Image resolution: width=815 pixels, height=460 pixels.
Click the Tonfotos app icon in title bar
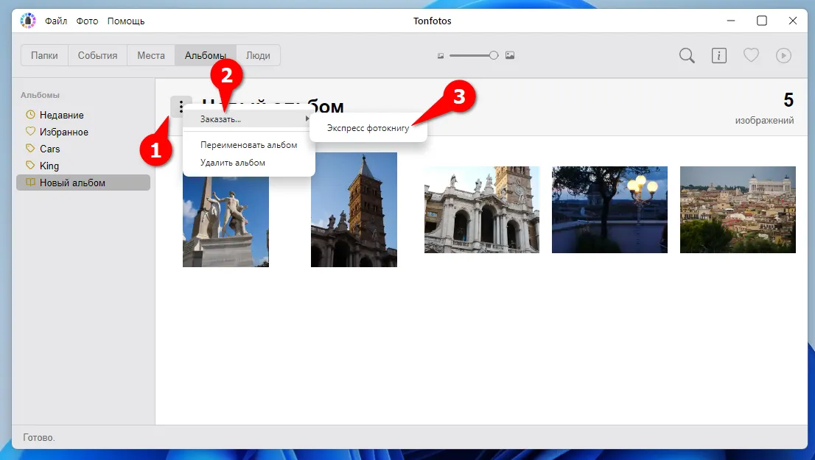point(27,21)
